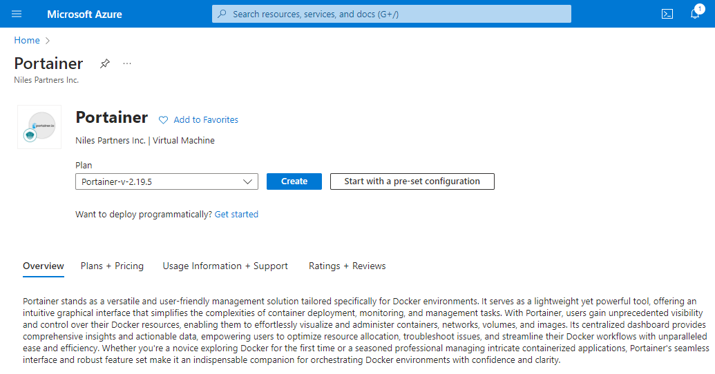
Task: Open the hamburger portal menu
Action: (x=17, y=14)
